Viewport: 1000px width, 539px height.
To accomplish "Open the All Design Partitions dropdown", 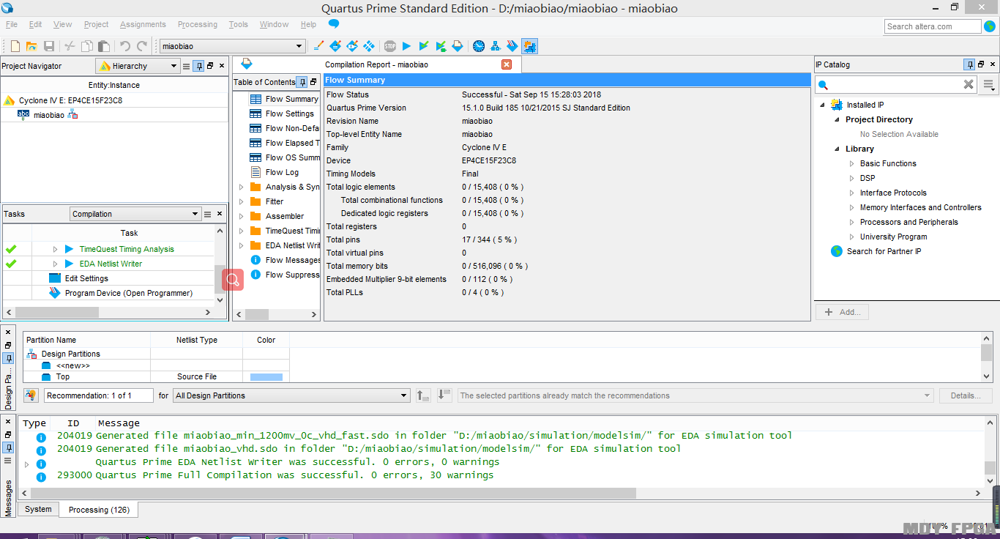I will [291, 395].
